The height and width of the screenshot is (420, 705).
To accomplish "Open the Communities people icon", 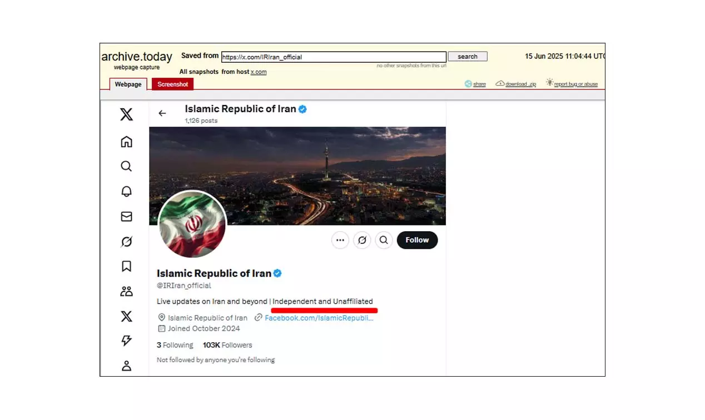I will pyautogui.click(x=126, y=291).
